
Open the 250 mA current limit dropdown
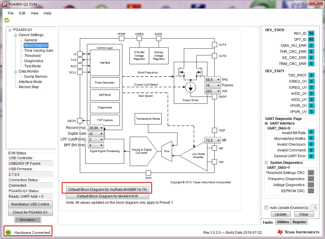pyautogui.click(x=213, y=91)
